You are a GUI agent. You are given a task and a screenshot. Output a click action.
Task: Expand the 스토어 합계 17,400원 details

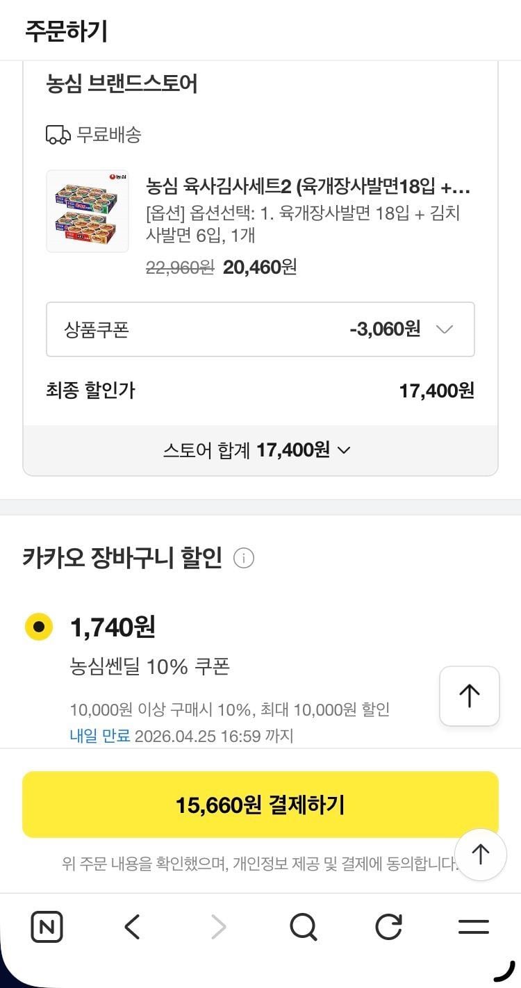pyautogui.click(x=260, y=450)
